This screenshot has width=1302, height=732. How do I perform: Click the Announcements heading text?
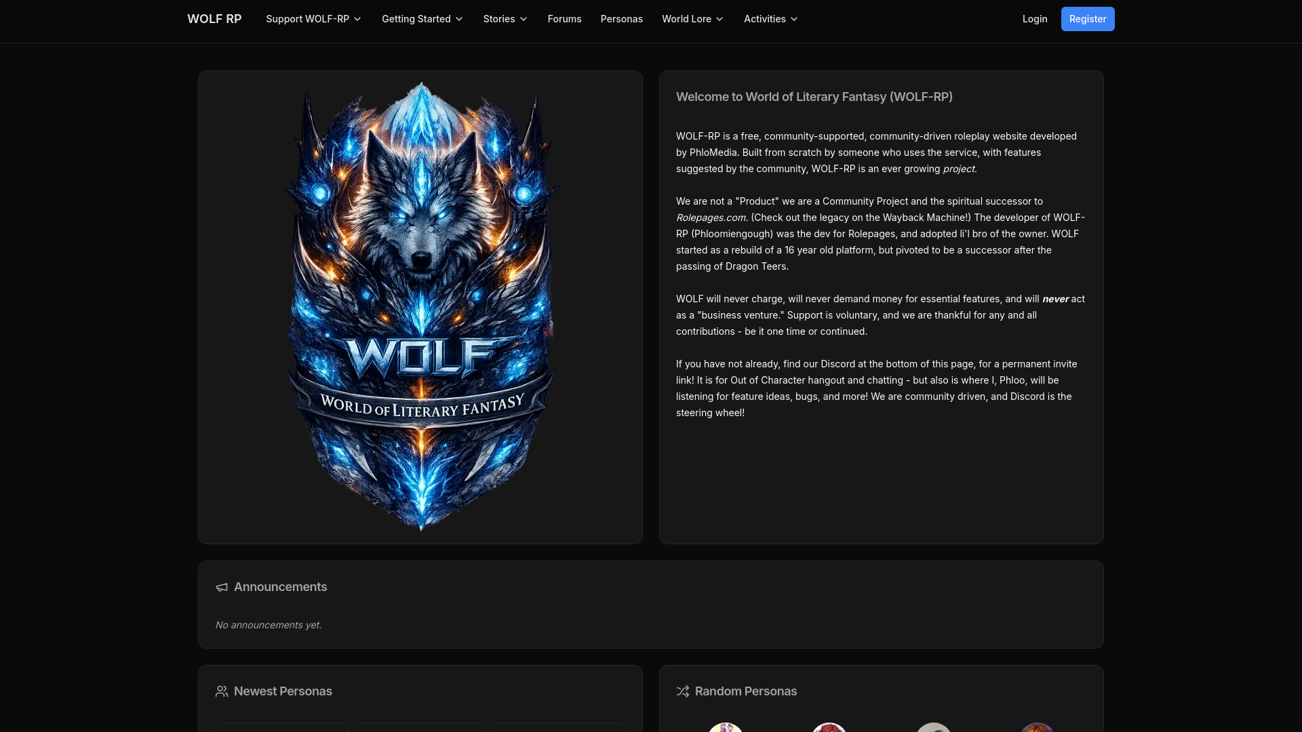[281, 587]
